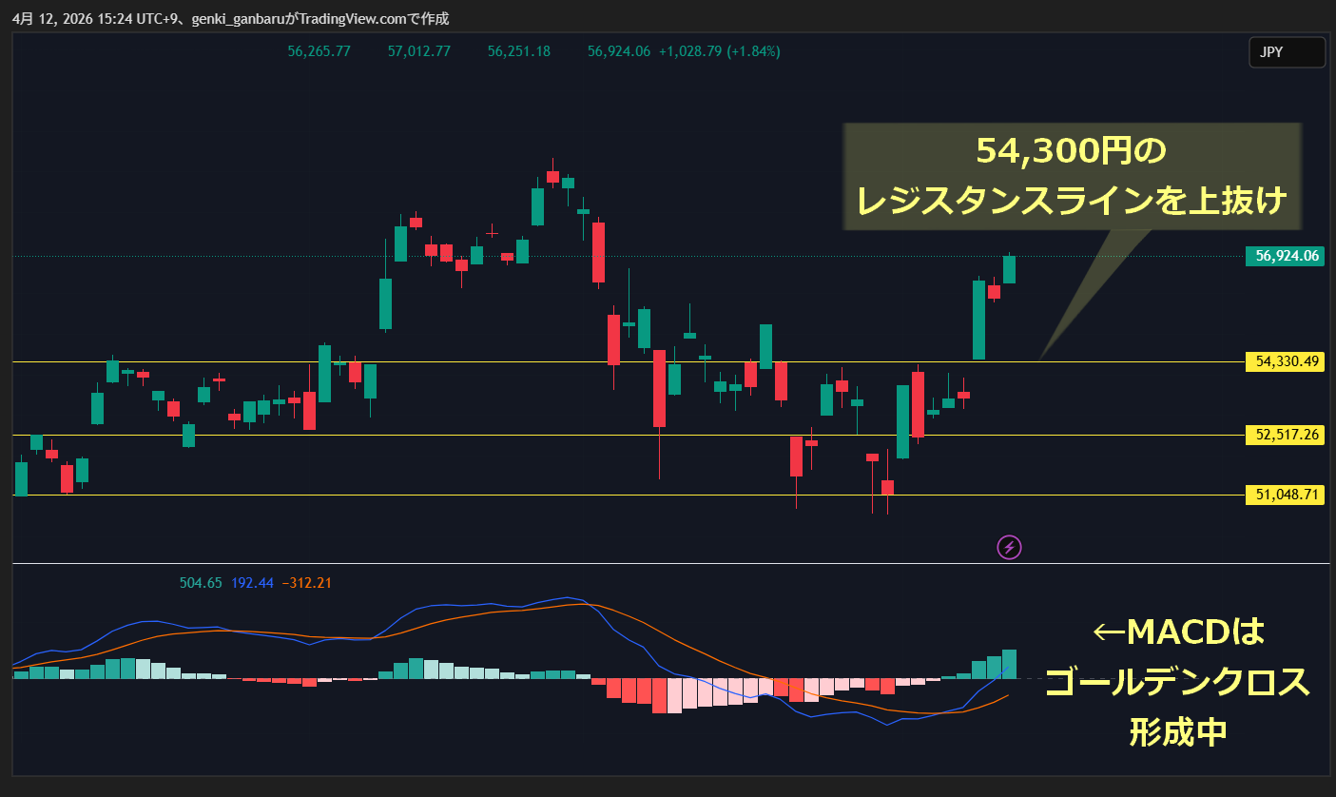Select the 52,517.26 price label

tap(1286, 435)
